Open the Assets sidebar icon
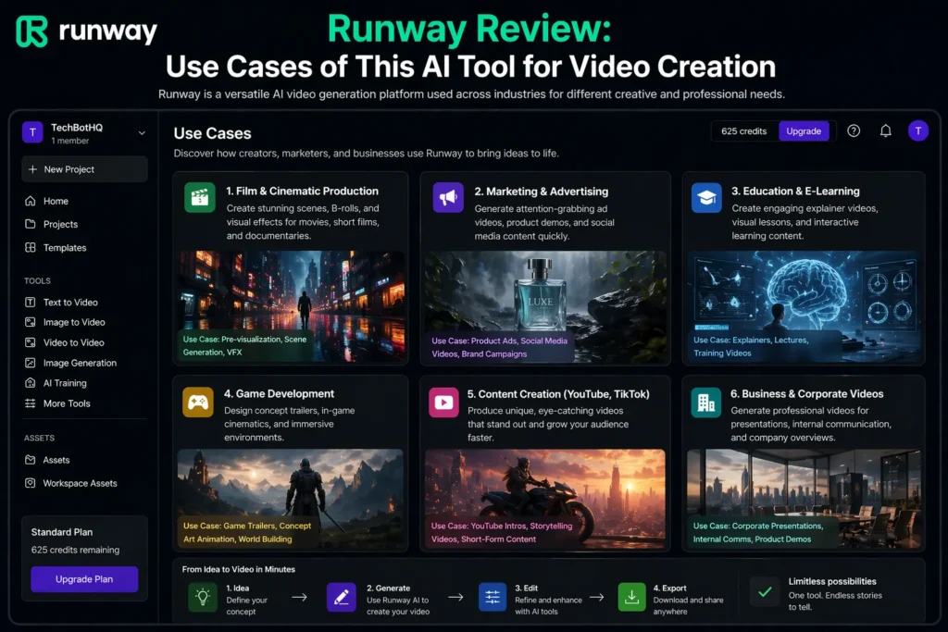This screenshot has width=948, height=632. 31,460
